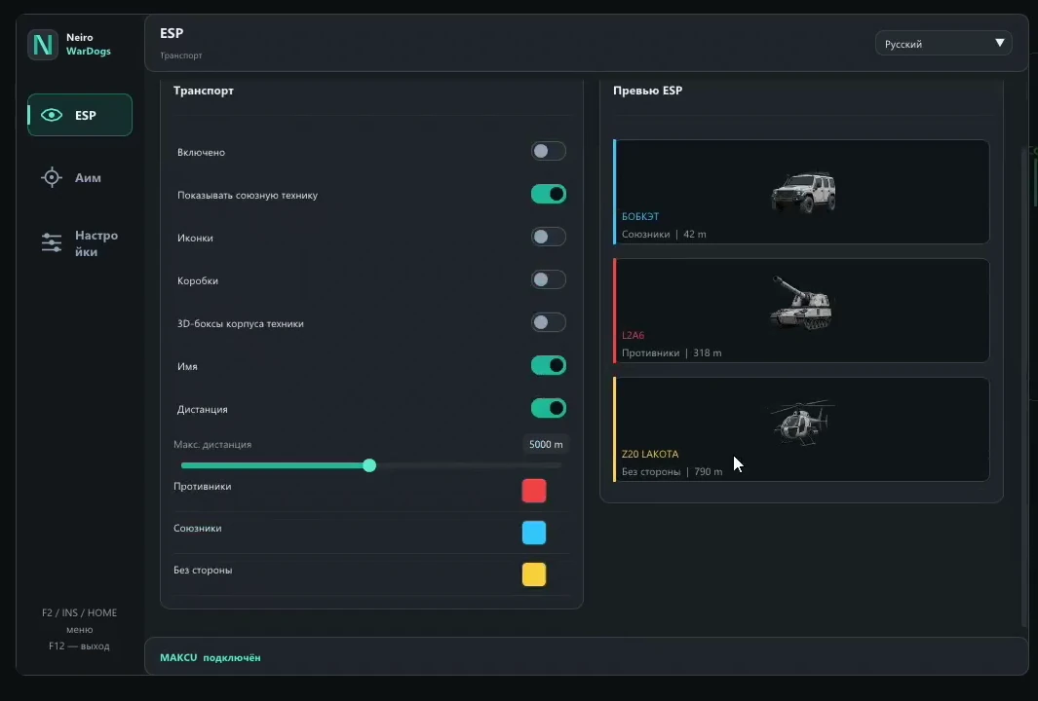This screenshot has width=1038, height=701.
Task: Open the yellow Без стороны color swatch
Action: (x=533, y=574)
